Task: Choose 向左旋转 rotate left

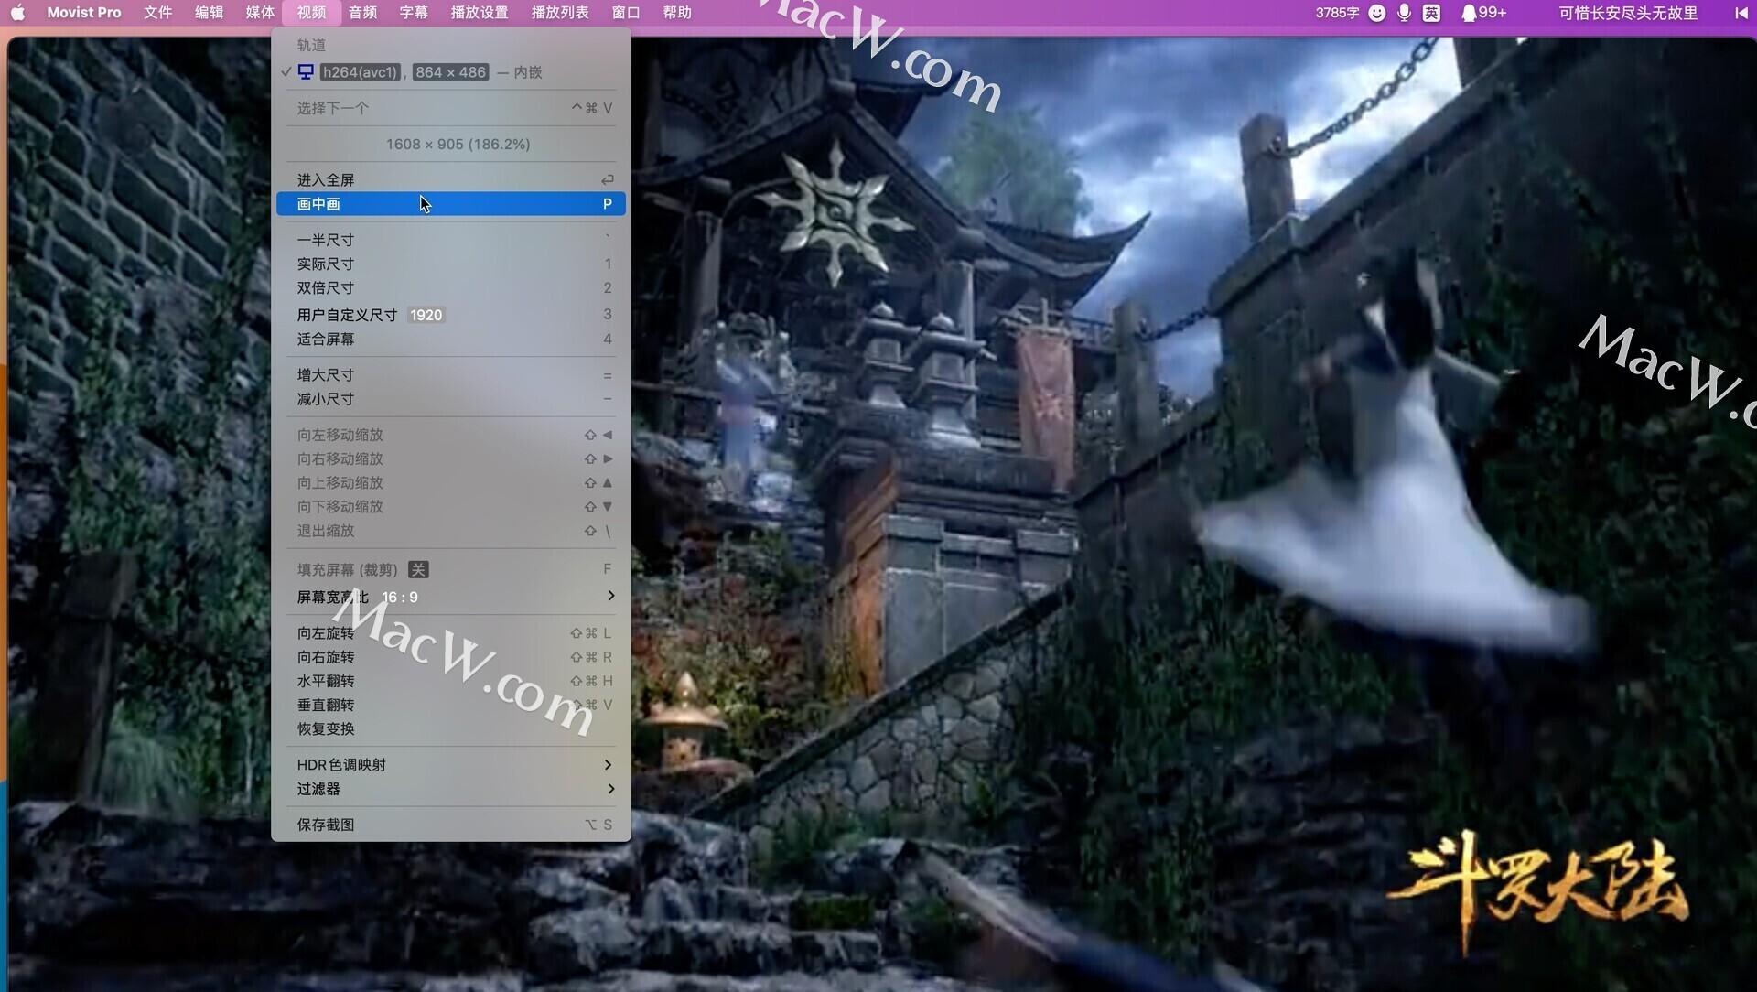Action: (451, 633)
